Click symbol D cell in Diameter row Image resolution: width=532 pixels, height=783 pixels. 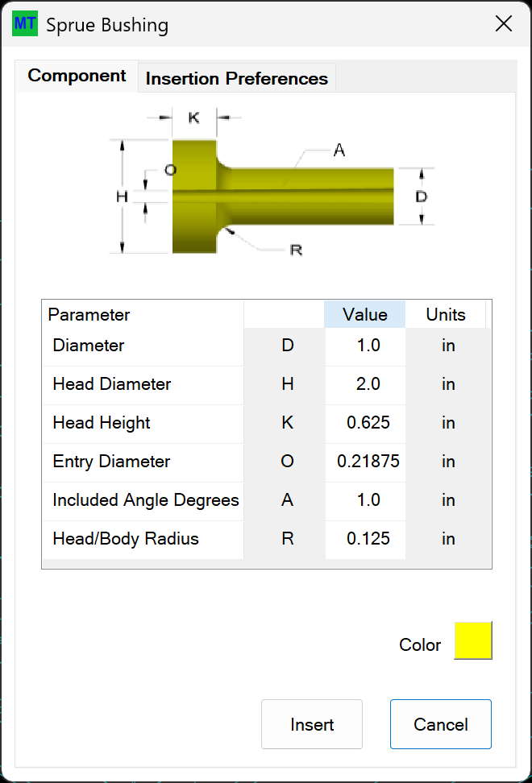[x=285, y=346]
